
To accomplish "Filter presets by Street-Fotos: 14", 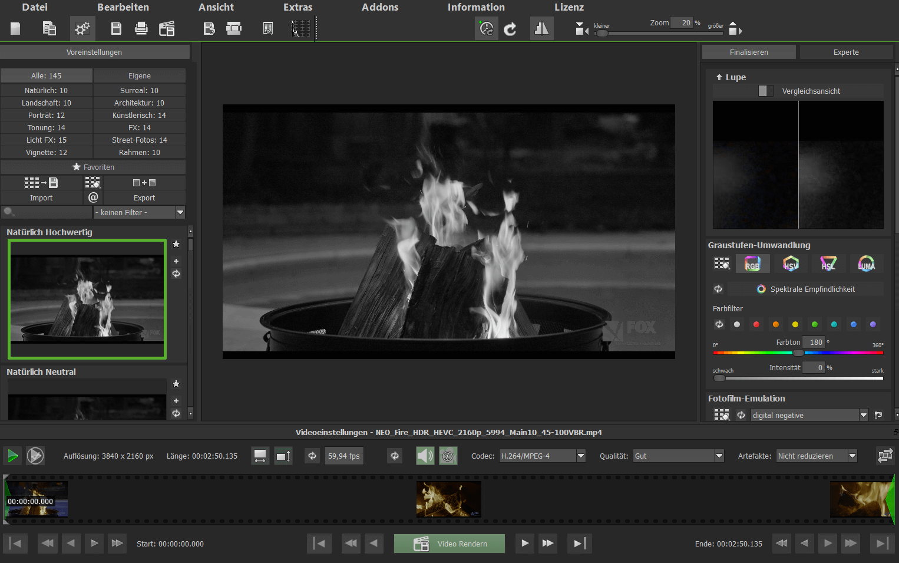I will tap(140, 140).
